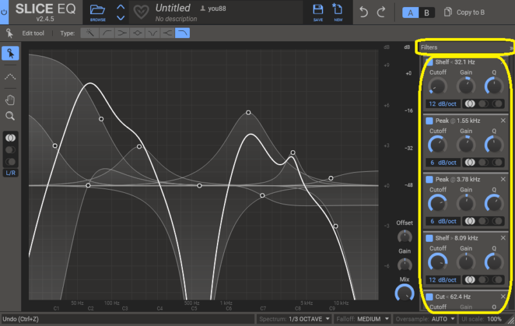The image size is (515, 326).
Task: Create a new preset with New icon
Action: 337,11
